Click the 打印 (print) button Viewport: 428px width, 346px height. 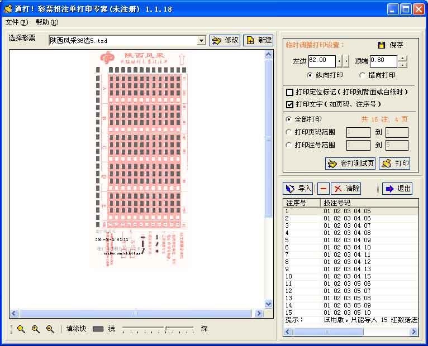coord(394,164)
